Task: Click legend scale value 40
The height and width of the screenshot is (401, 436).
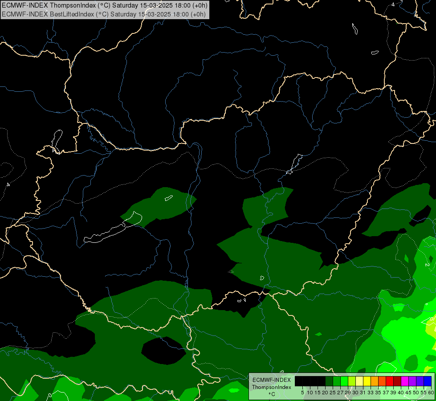Action: (401, 393)
